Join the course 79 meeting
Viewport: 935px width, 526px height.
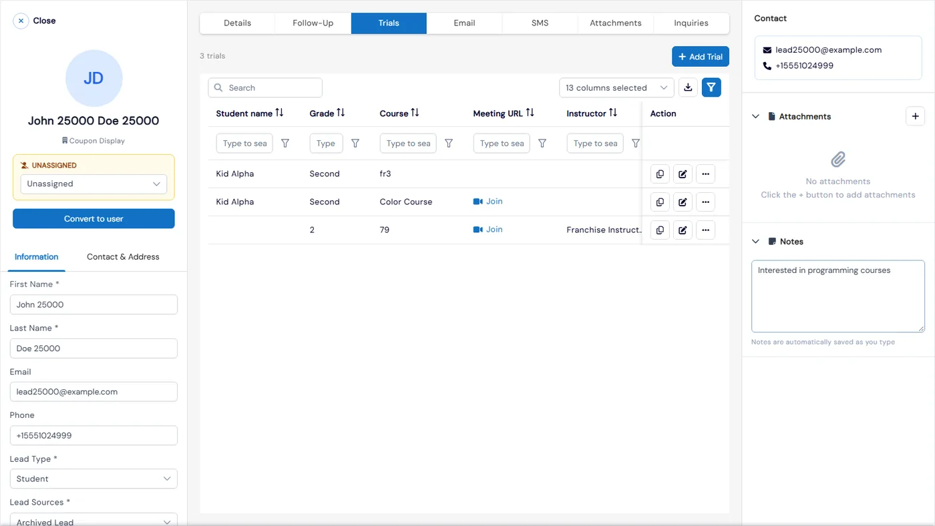click(x=488, y=230)
